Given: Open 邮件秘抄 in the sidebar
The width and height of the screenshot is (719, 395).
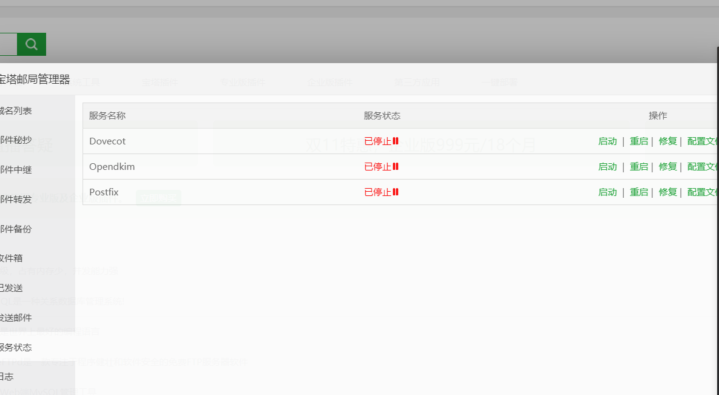Looking at the screenshot, I should 16,140.
